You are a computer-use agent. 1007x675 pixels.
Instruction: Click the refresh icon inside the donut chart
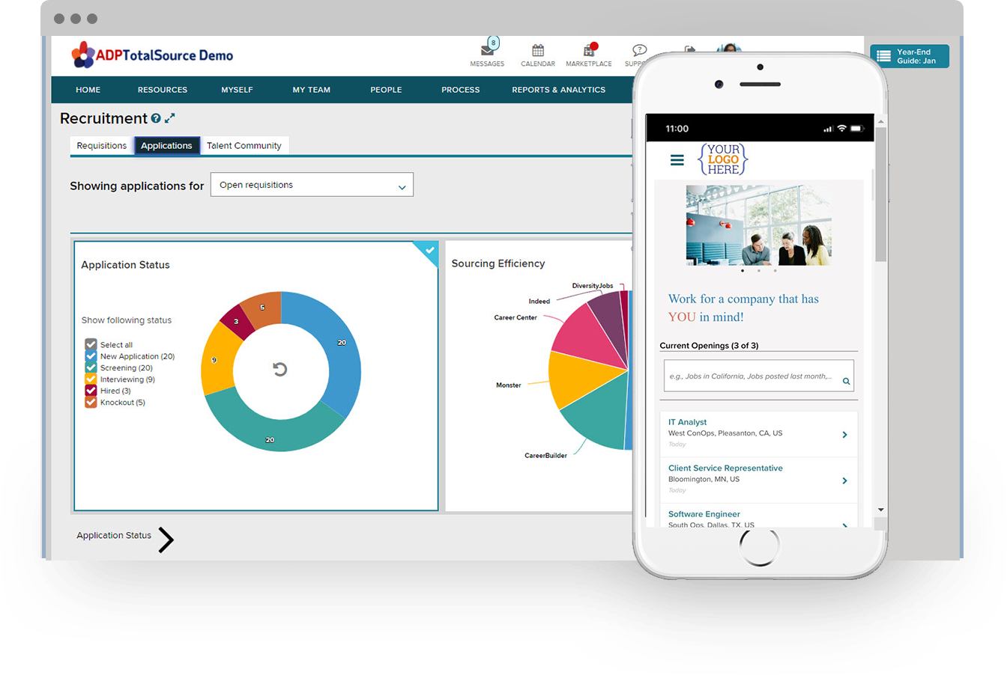point(280,371)
